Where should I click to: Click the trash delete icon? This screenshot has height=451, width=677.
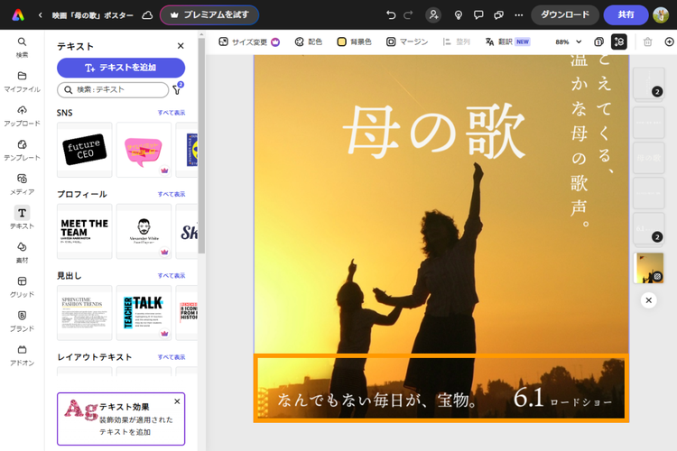click(x=647, y=41)
